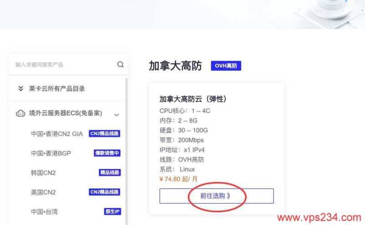Click the CPU核心: 1 -- 4C spec line

[185, 111]
